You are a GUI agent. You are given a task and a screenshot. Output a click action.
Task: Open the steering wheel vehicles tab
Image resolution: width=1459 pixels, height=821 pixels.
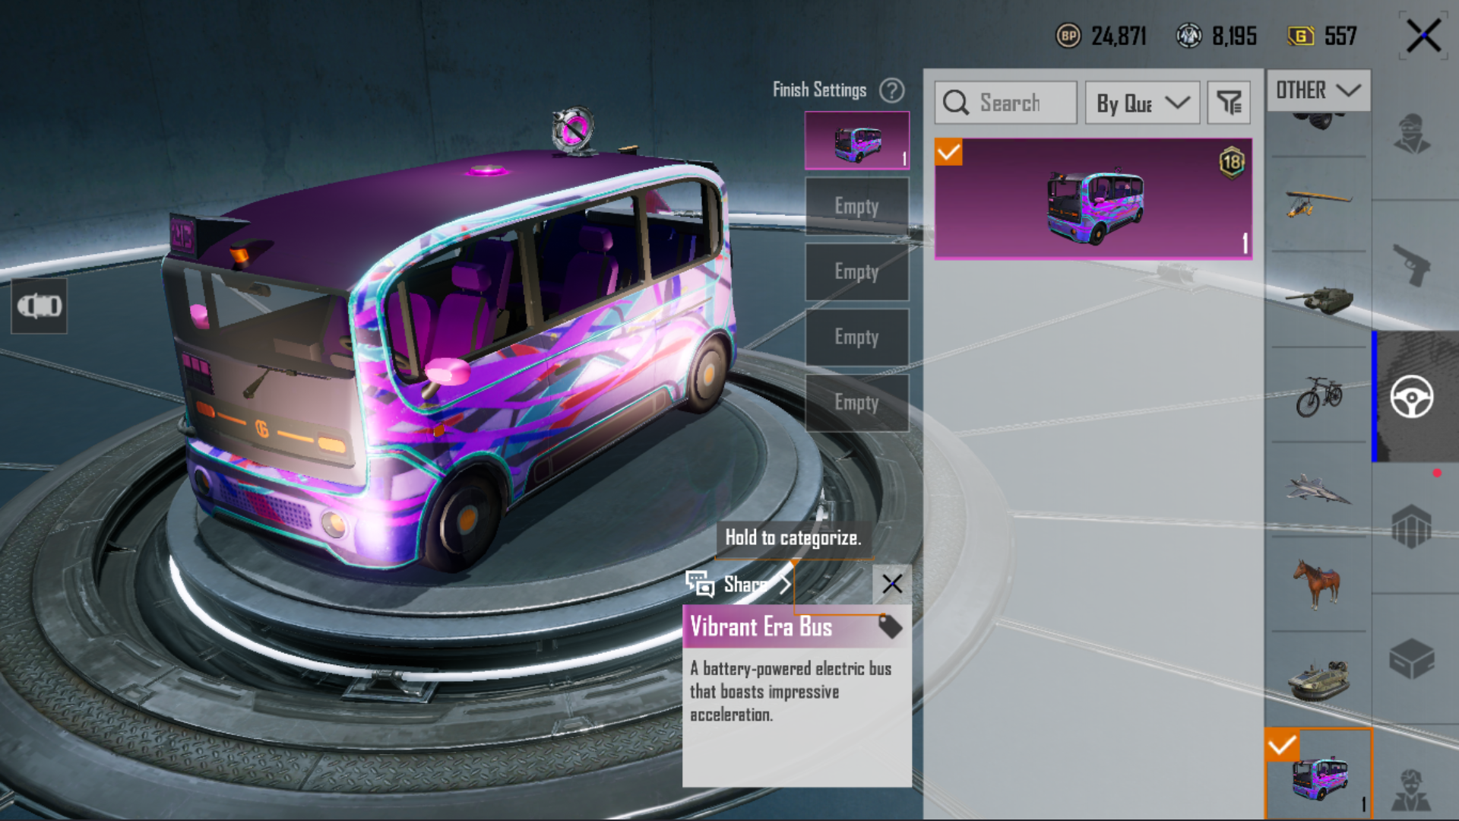point(1413,396)
